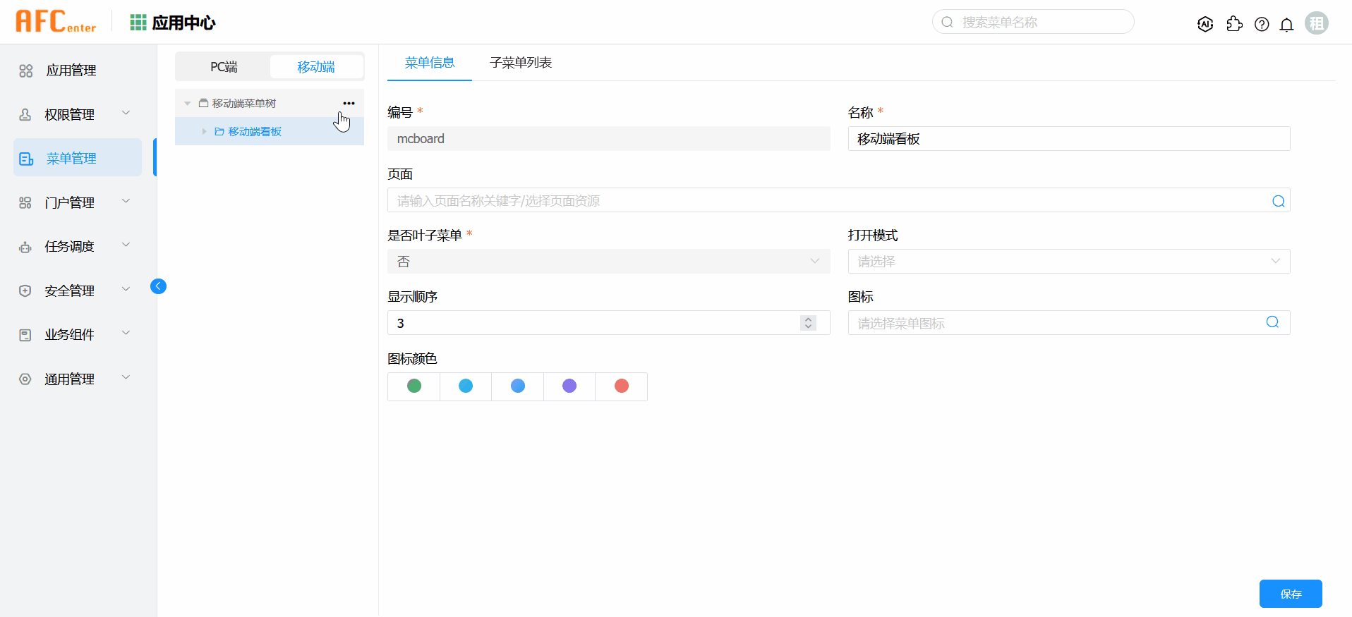Viewport: 1352px width, 617px height.
Task: Expand the 移动端看板 tree node
Action: pos(205,132)
